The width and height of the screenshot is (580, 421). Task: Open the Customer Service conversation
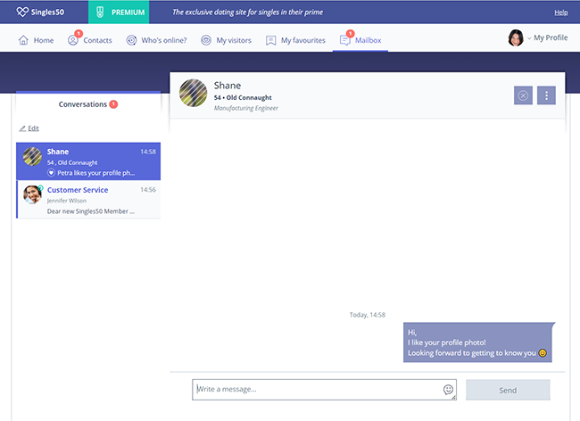pos(88,200)
